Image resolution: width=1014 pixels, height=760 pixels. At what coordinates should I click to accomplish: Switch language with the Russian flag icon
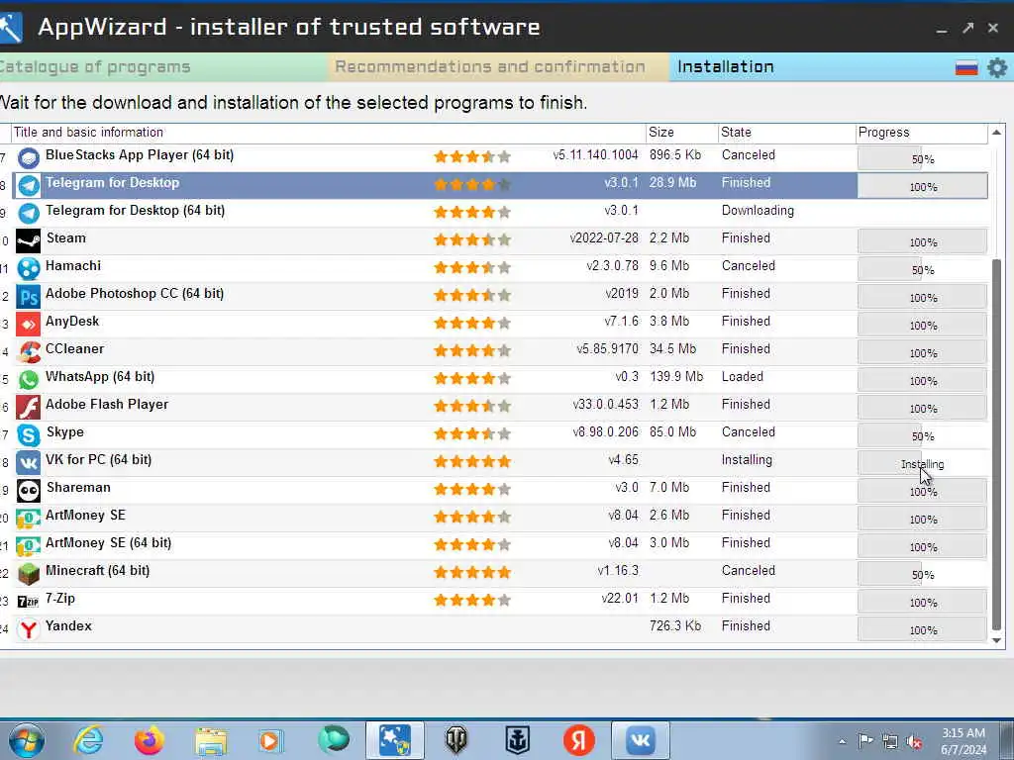(x=966, y=67)
